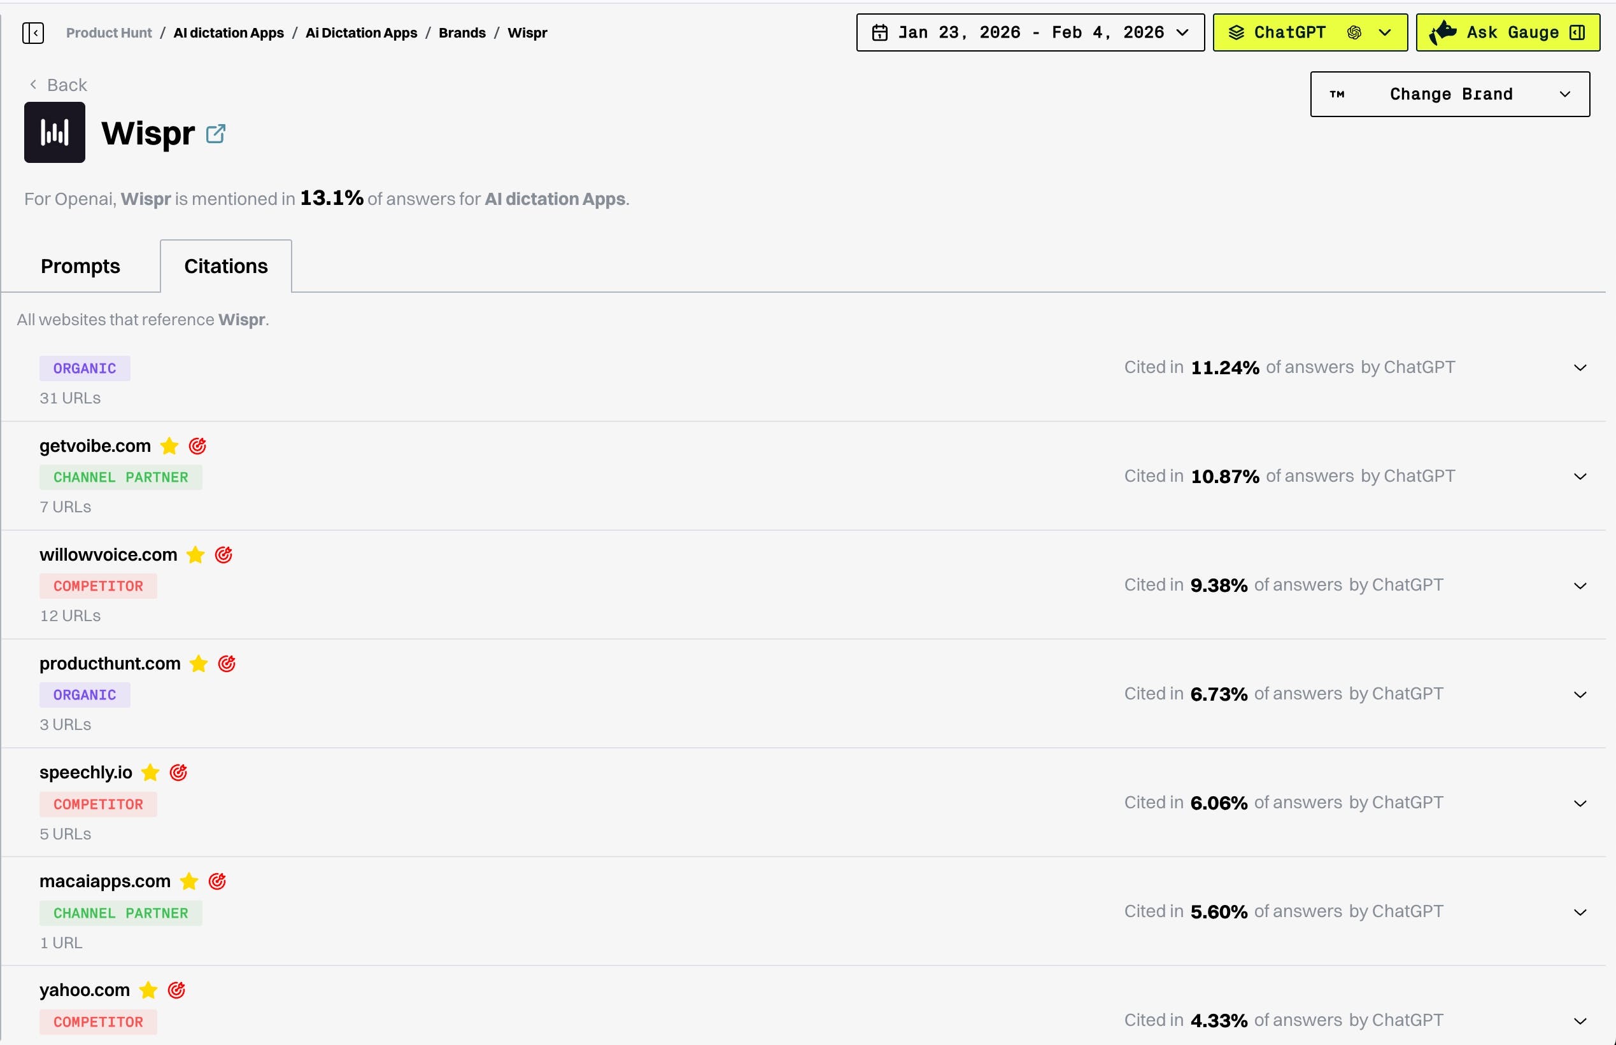Viewport: 1616px width, 1045px height.
Task: Switch to the Prompts tab
Action: pos(80,266)
